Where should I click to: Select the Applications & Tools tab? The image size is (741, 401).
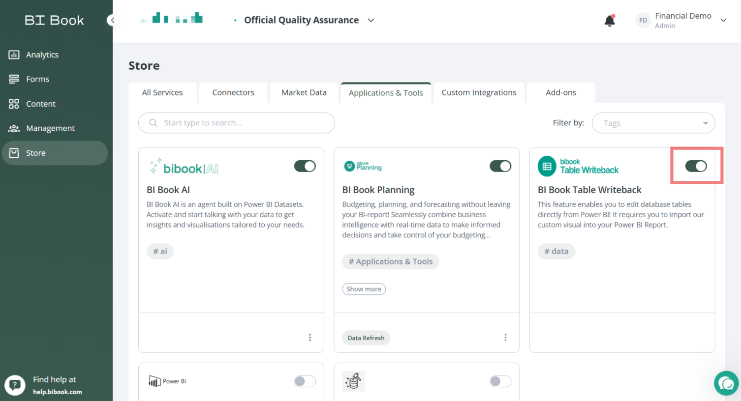tap(386, 92)
